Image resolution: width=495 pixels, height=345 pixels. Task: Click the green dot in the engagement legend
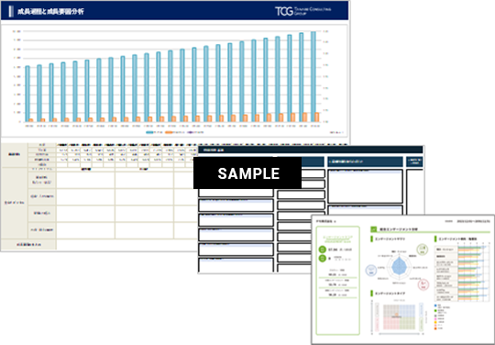click(435, 310)
